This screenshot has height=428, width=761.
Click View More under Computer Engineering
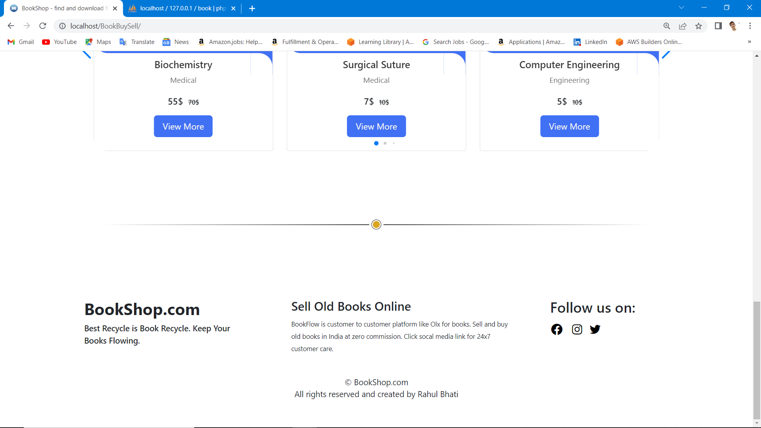[569, 126]
